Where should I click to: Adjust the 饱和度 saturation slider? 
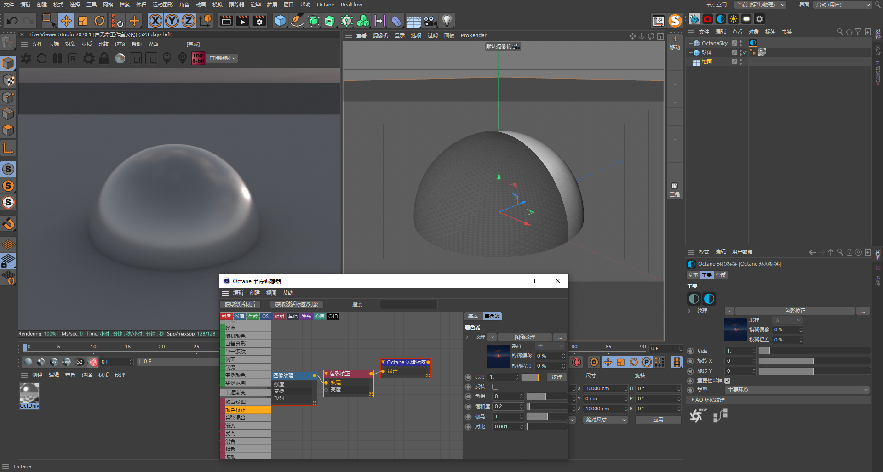pos(546,406)
